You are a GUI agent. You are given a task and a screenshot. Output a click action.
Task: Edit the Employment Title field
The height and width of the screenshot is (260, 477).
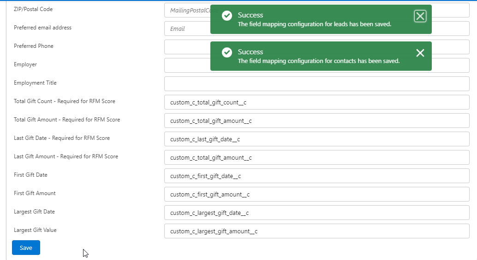click(x=316, y=84)
